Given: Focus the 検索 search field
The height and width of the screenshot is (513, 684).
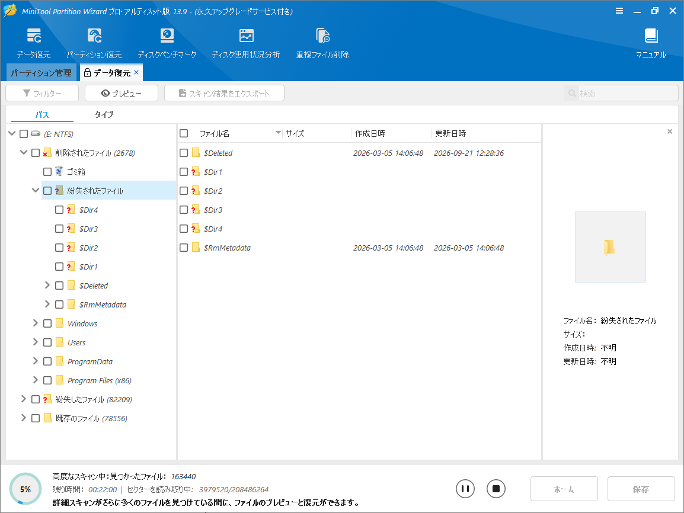Looking at the screenshot, I should [628, 93].
